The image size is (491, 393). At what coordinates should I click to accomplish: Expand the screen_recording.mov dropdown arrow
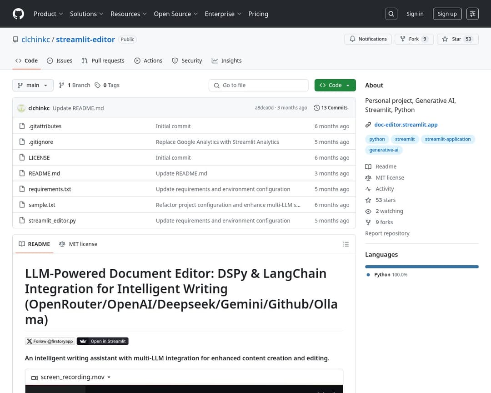[x=109, y=378]
